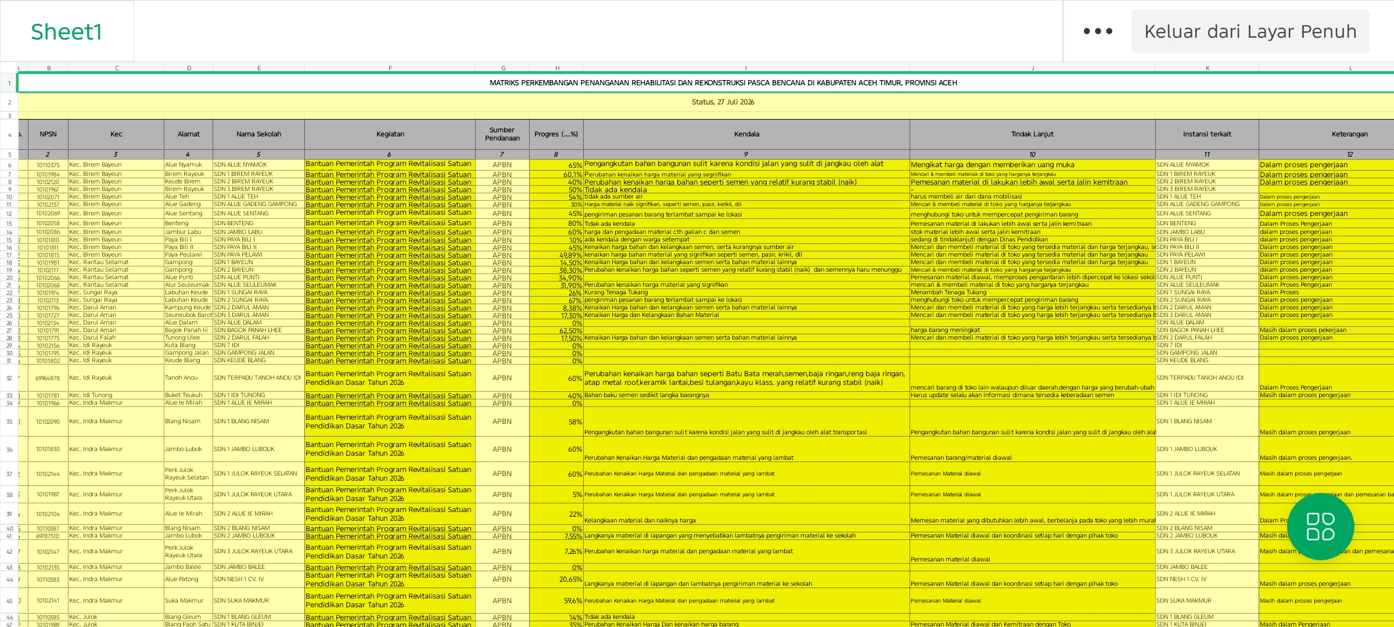
Task: Click the Kendala header cell
Action: (x=746, y=134)
